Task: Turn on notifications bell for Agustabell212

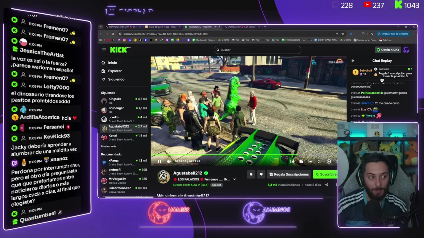Action: 251,174
